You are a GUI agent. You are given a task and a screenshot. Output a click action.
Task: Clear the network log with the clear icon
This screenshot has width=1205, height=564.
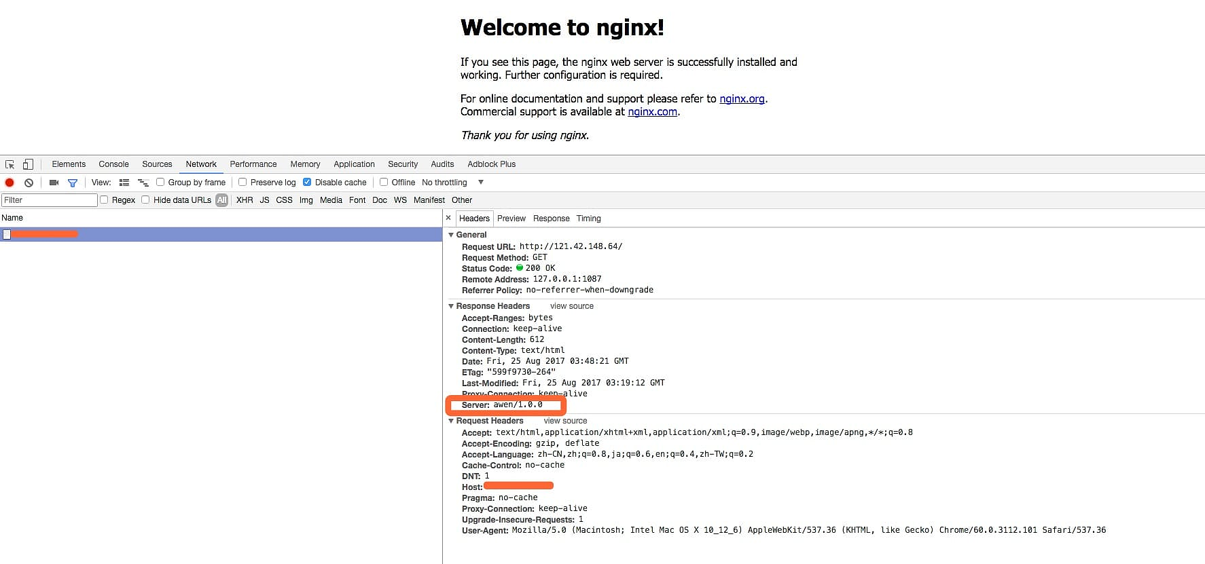pos(29,183)
